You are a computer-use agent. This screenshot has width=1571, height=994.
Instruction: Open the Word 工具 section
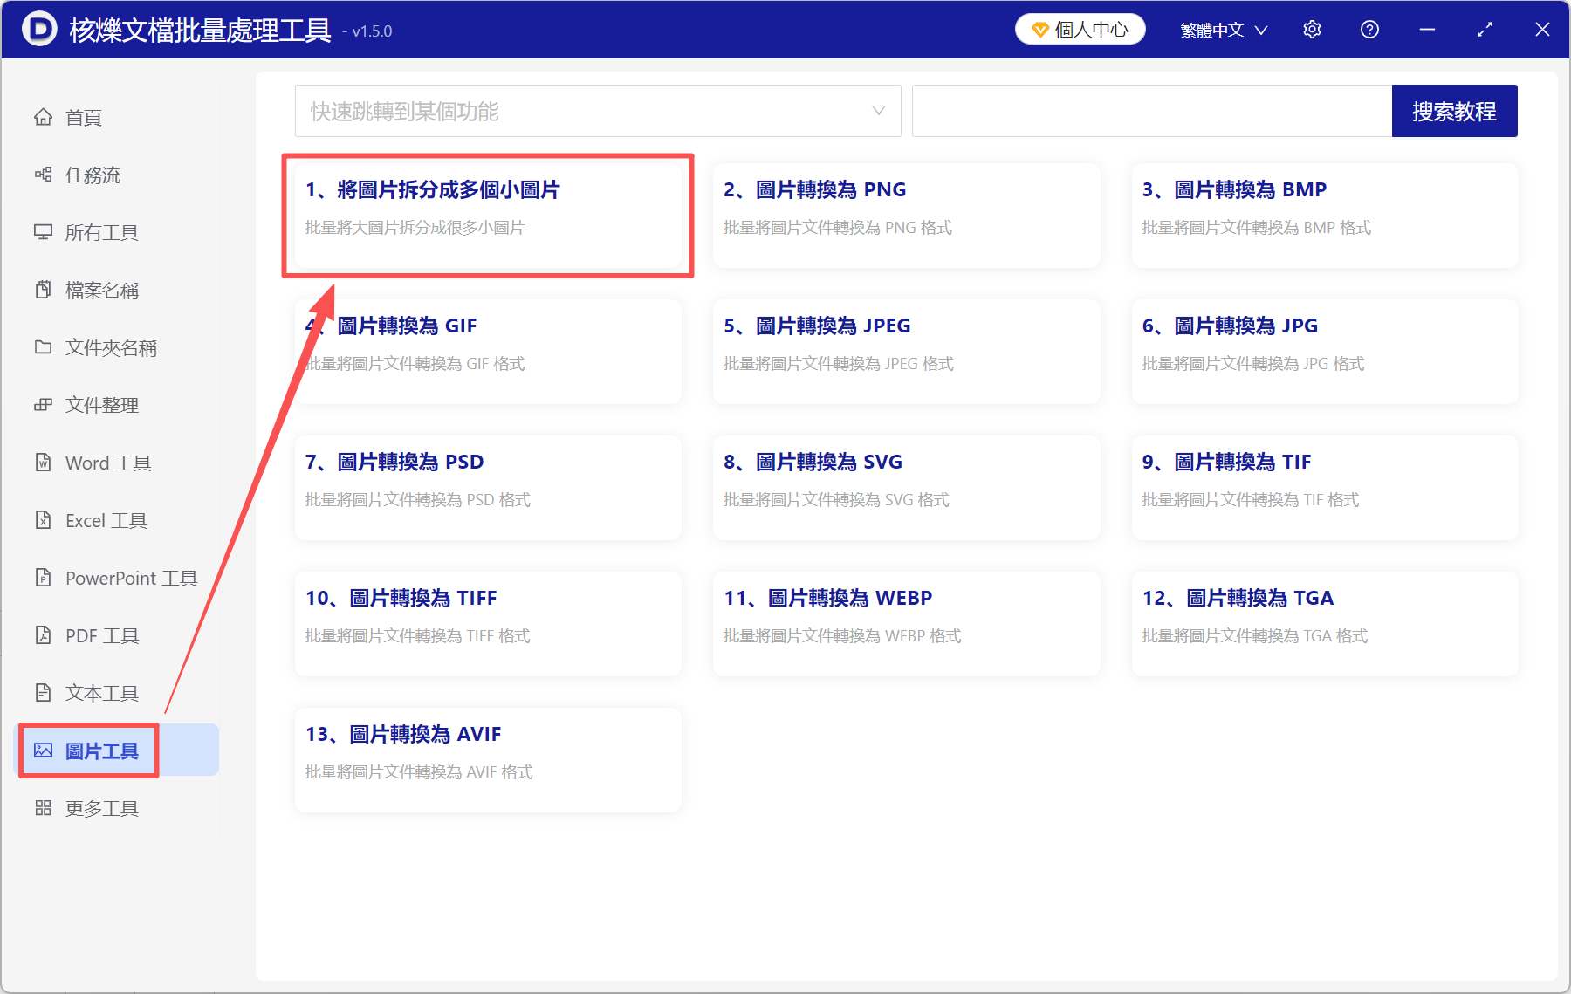106,463
